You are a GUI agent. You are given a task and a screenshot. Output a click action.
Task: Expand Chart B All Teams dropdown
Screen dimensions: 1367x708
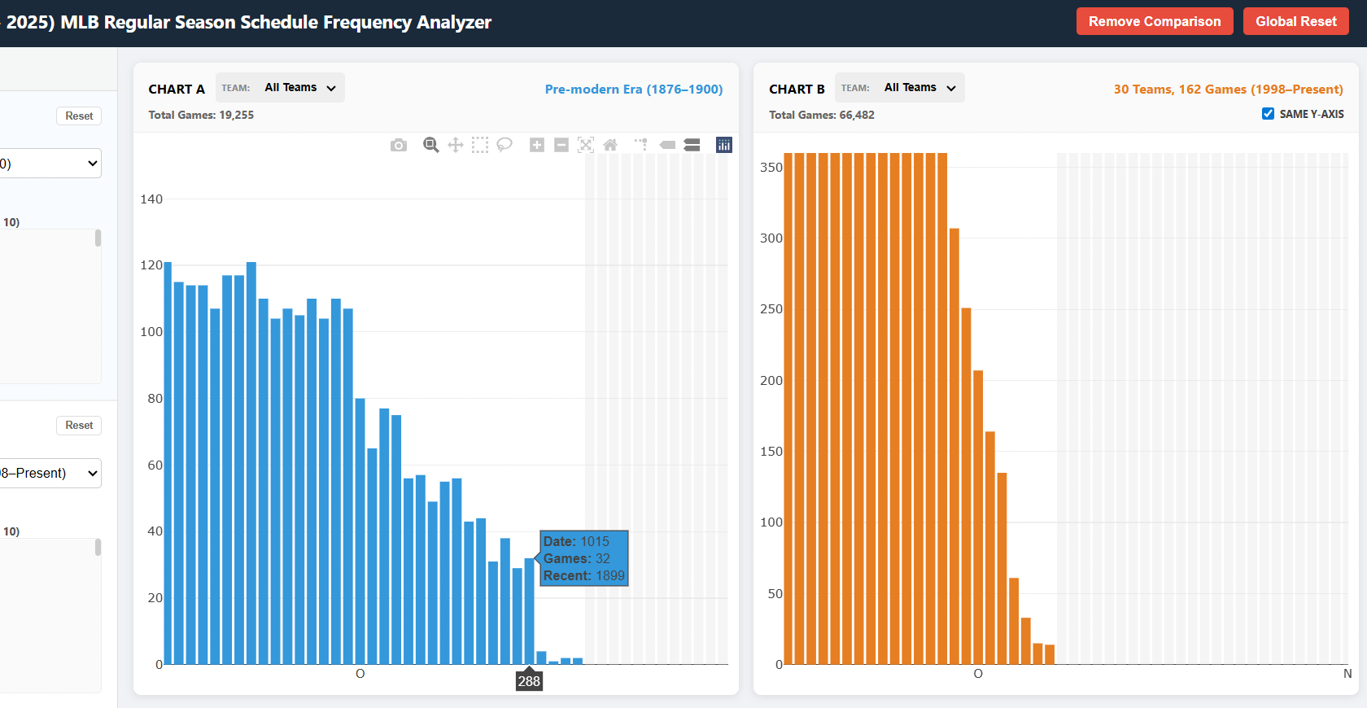click(919, 88)
